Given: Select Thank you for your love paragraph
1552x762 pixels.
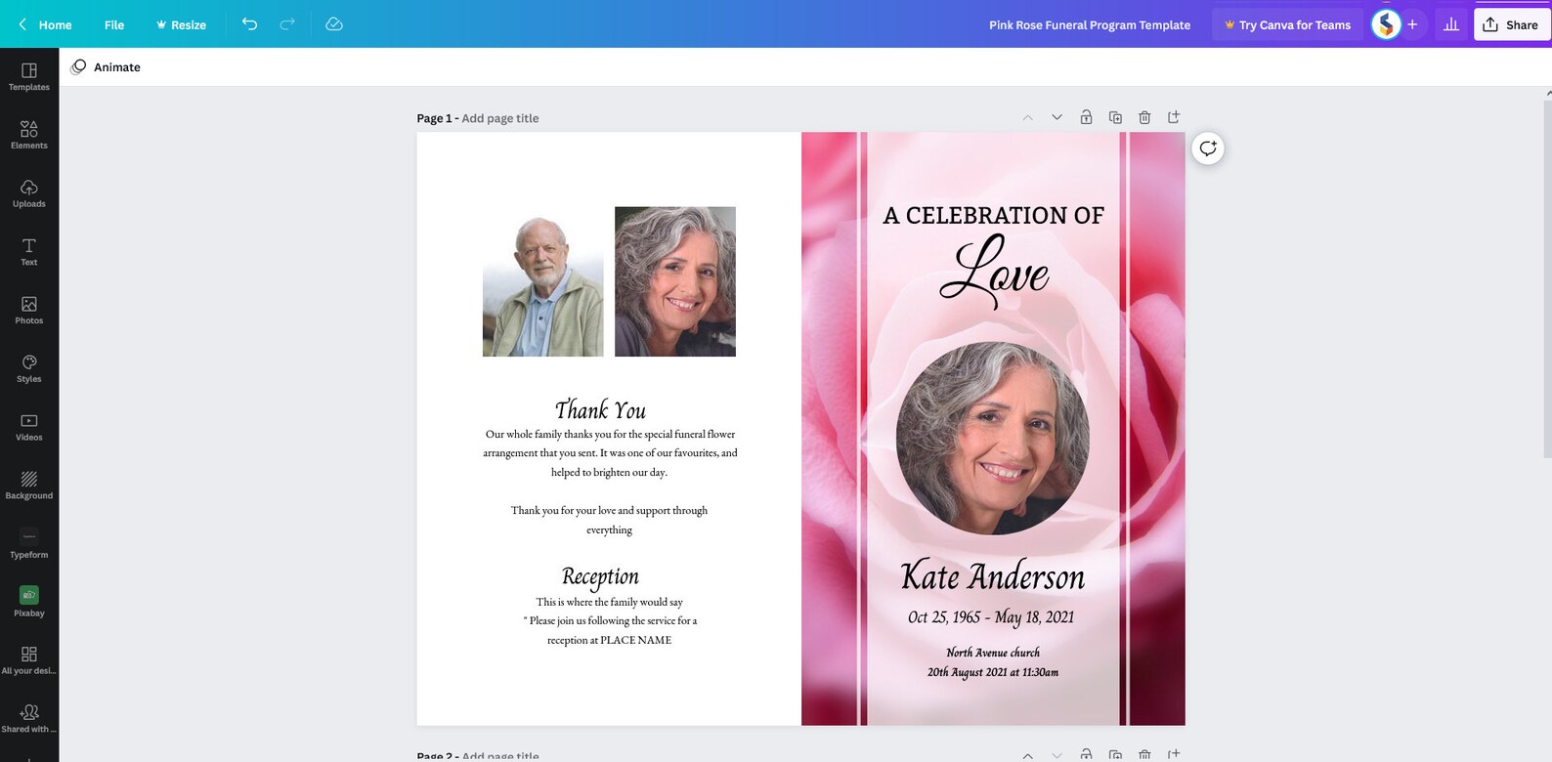Looking at the screenshot, I should coord(610,520).
